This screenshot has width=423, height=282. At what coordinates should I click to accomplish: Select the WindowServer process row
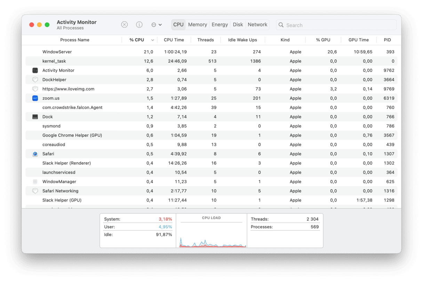pyautogui.click(x=211, y=52)
